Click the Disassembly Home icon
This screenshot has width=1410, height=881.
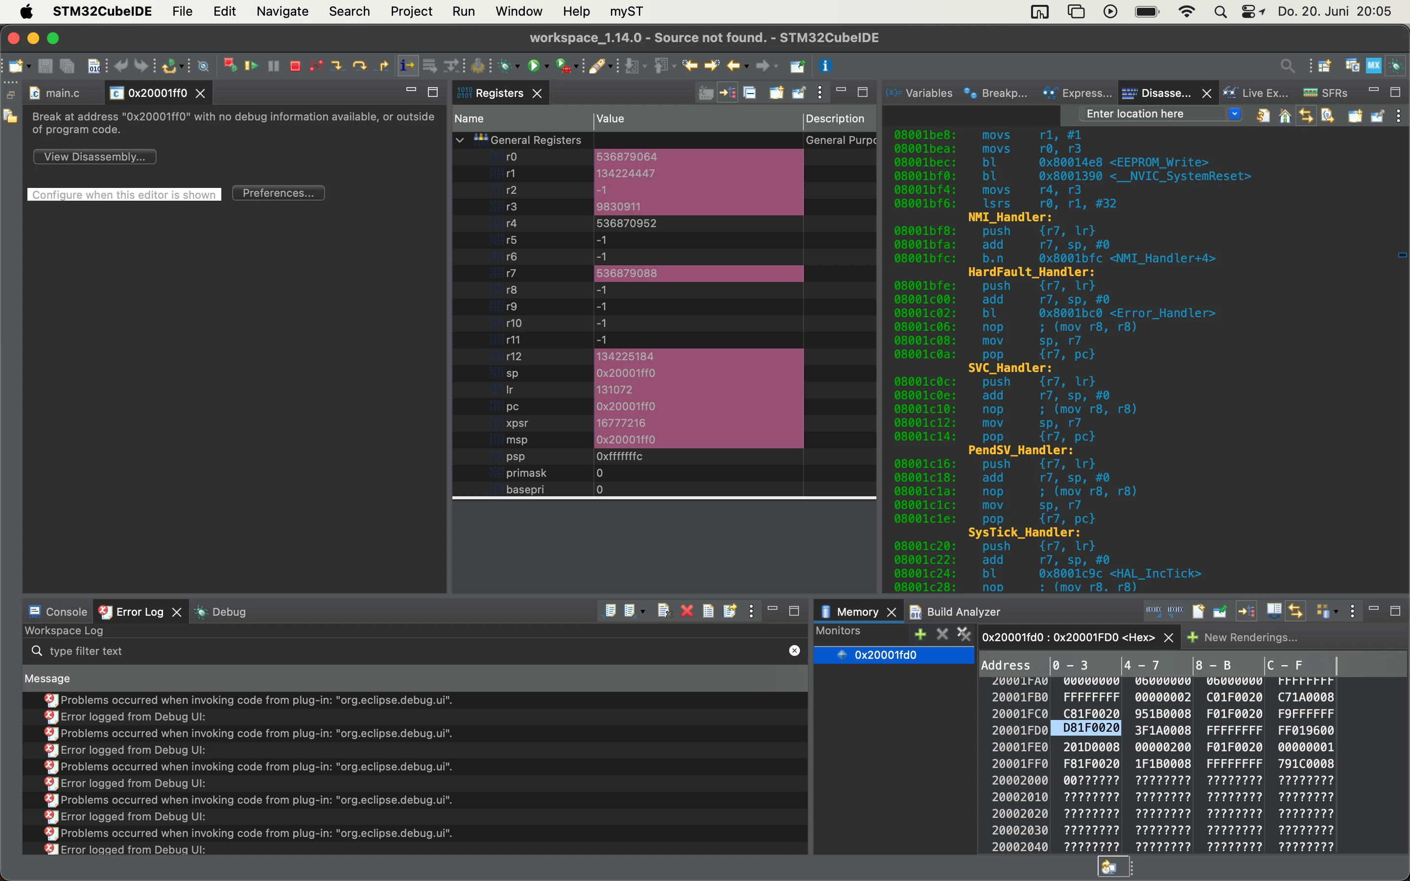pyautogui.click(x=1285, y=116)
